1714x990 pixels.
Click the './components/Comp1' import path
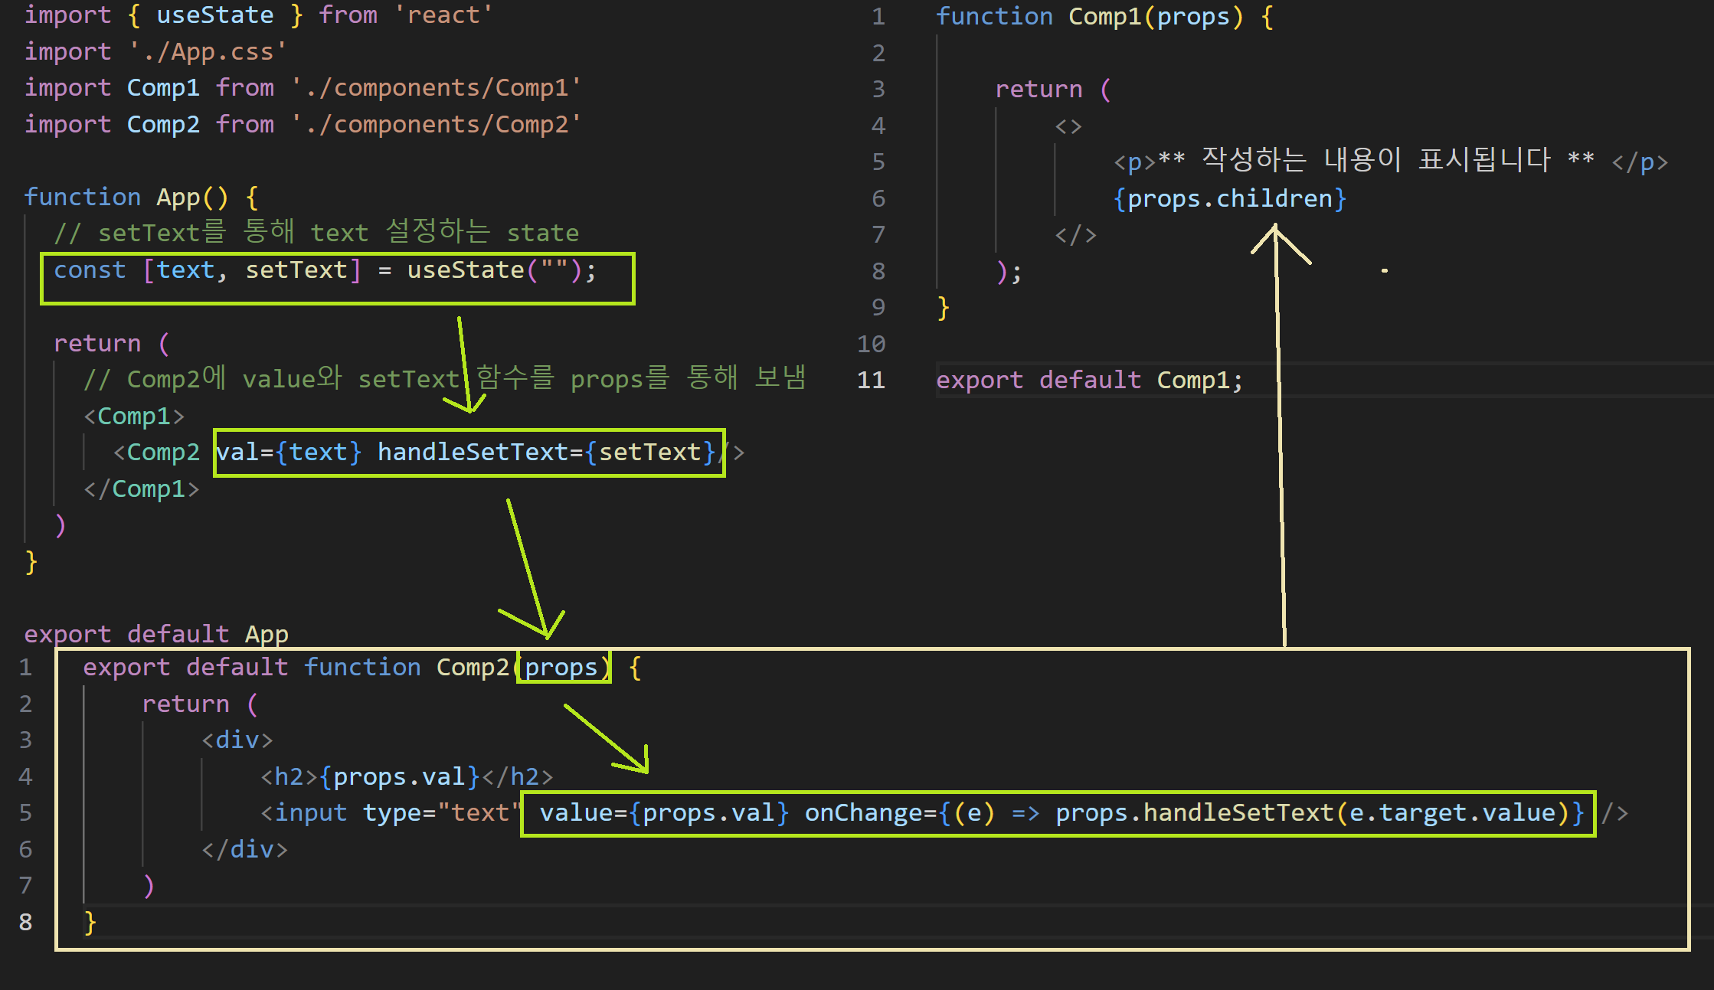tap(437, 88)
